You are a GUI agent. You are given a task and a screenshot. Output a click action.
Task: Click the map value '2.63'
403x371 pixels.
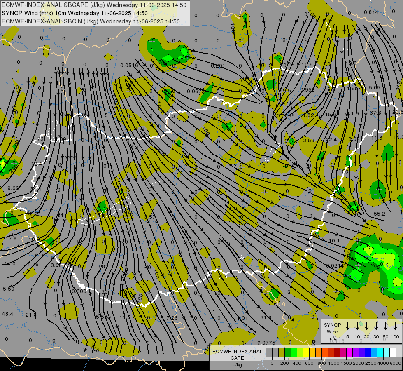(x=35, y=214)
